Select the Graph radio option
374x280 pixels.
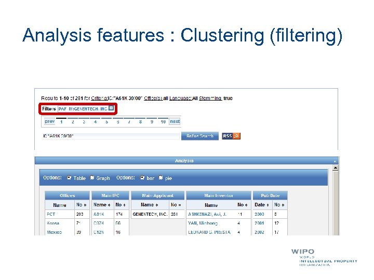92,178
